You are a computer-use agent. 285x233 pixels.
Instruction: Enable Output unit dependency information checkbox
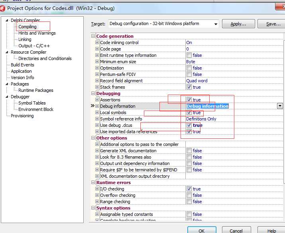189,163
